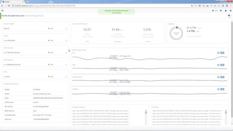Open second volume link in Volumes

pos(187,114)
